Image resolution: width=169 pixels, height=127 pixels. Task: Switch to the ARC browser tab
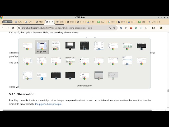click(x=18, y=22)
